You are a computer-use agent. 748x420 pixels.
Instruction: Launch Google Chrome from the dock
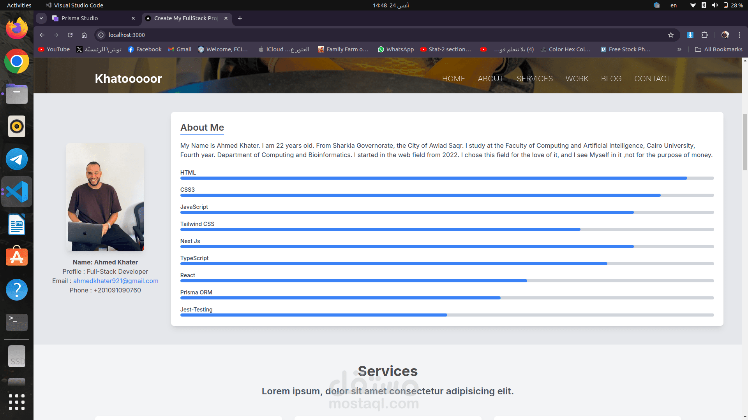click(x=17, y=61)
